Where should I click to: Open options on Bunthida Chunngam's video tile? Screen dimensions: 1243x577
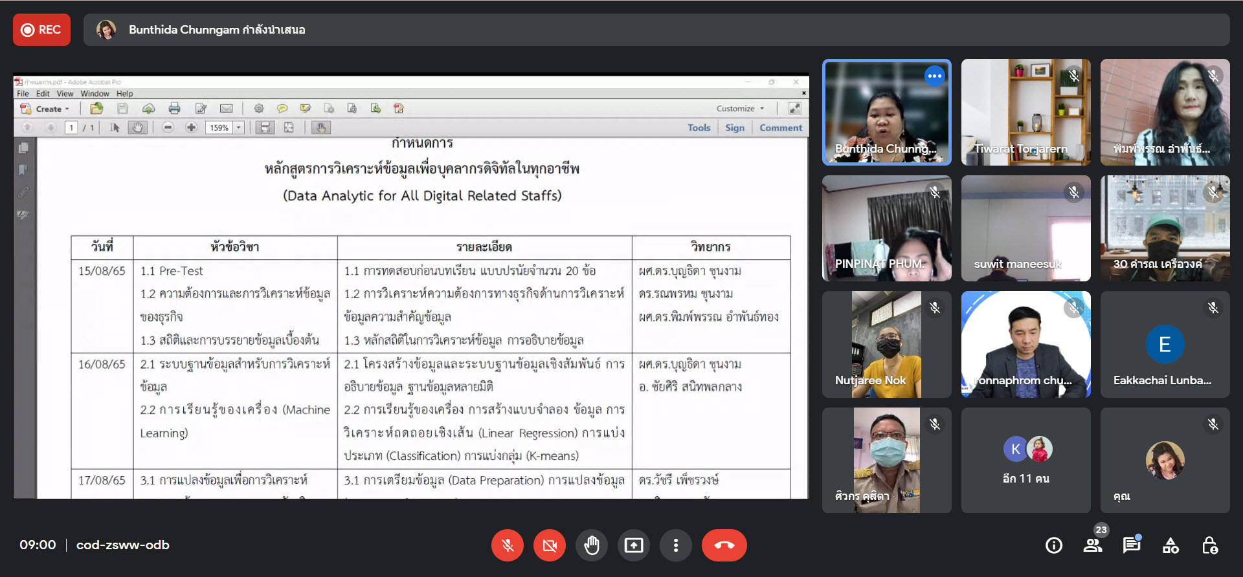[x=934, y=76]
